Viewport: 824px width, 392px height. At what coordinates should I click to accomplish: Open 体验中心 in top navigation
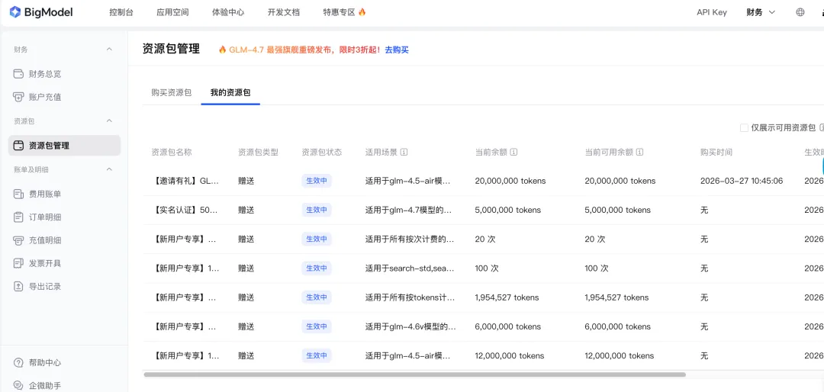coord(228,12)
